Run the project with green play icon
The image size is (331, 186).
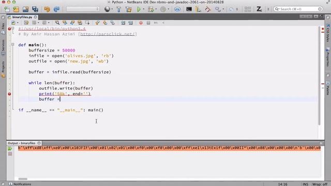coord(139,9)
